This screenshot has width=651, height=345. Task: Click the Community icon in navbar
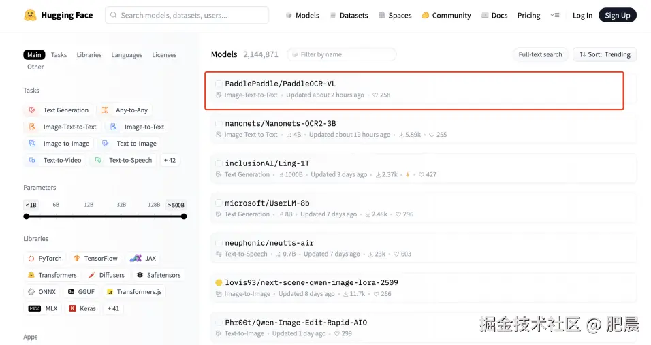click(425, 16)
